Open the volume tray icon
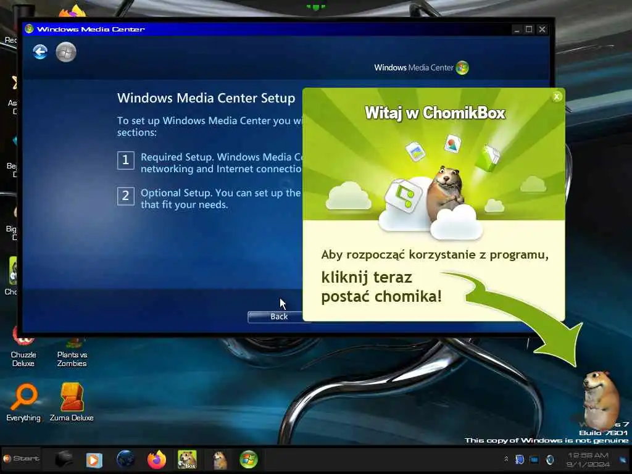Screen dimensions: 632x474 [550, 459]
